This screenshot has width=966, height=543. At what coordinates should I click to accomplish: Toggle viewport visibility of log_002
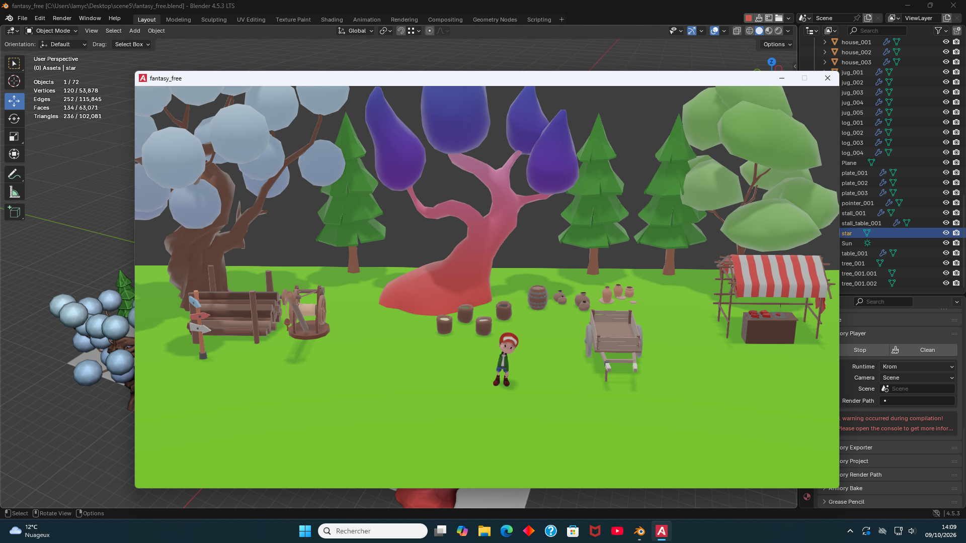[x=946, y=133]
